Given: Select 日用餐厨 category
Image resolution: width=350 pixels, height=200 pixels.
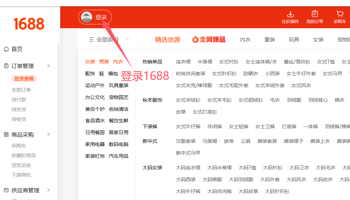Looking at the screenshot, I should 95,132.
